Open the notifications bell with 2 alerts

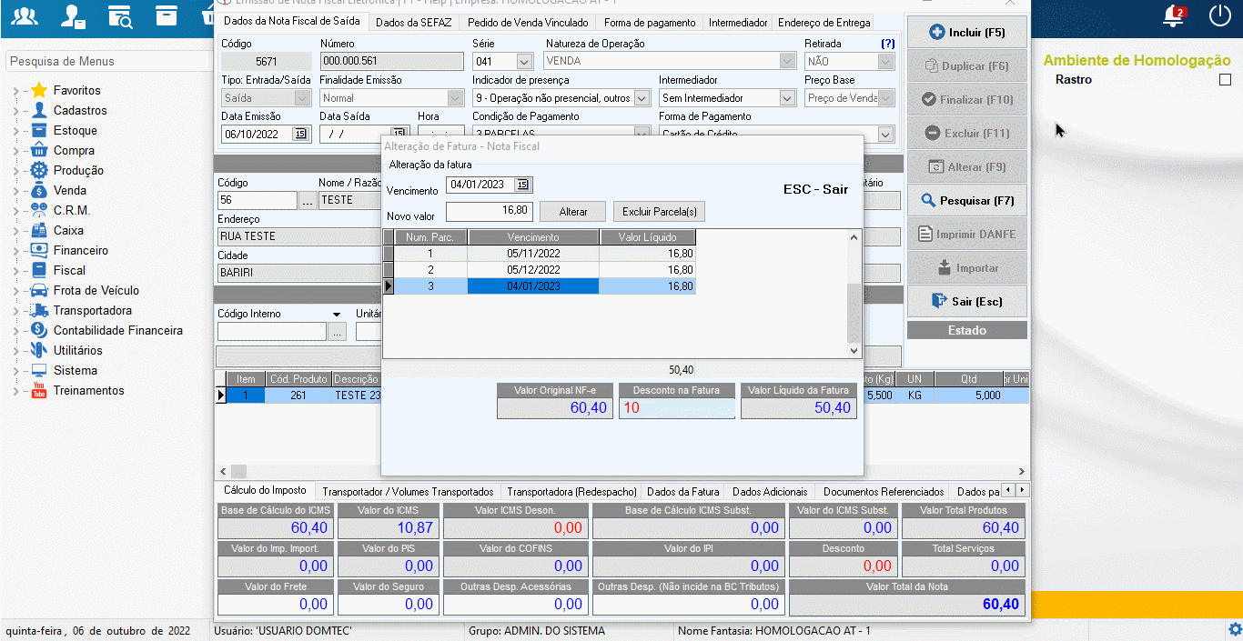(1175, 15)
